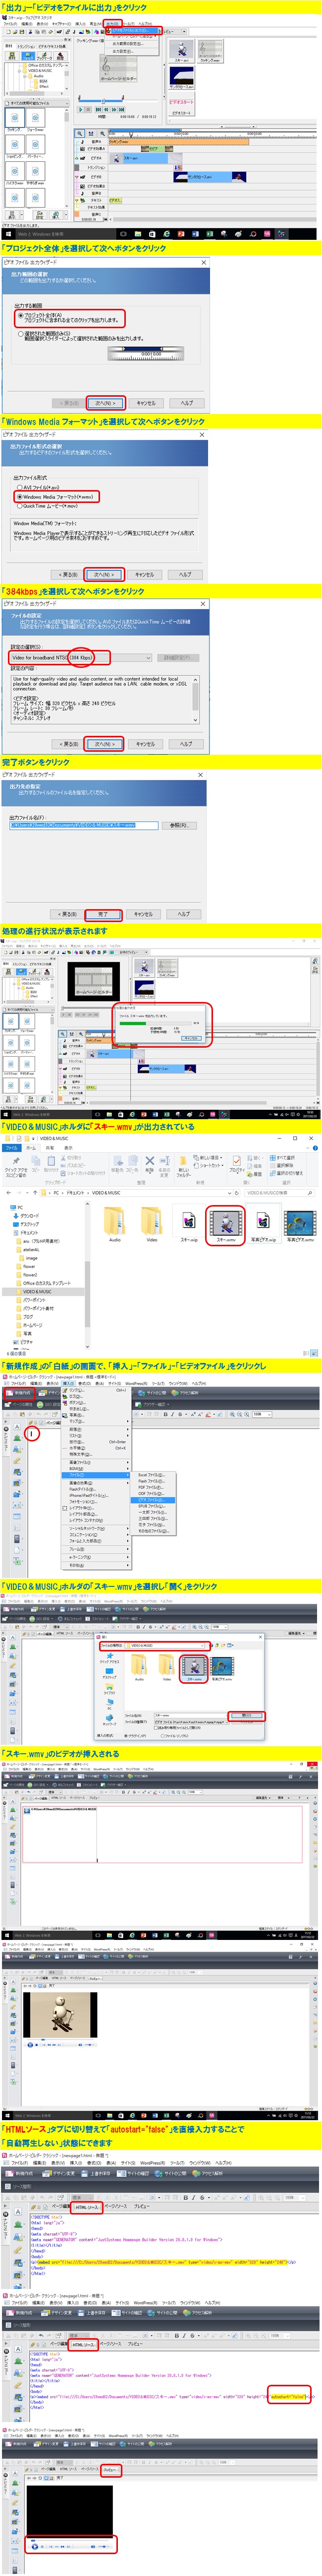Viewport: 322px width, 2576px height.
Task: Select ダウンロード in the Explorer tree
Action: point(27,1215)
